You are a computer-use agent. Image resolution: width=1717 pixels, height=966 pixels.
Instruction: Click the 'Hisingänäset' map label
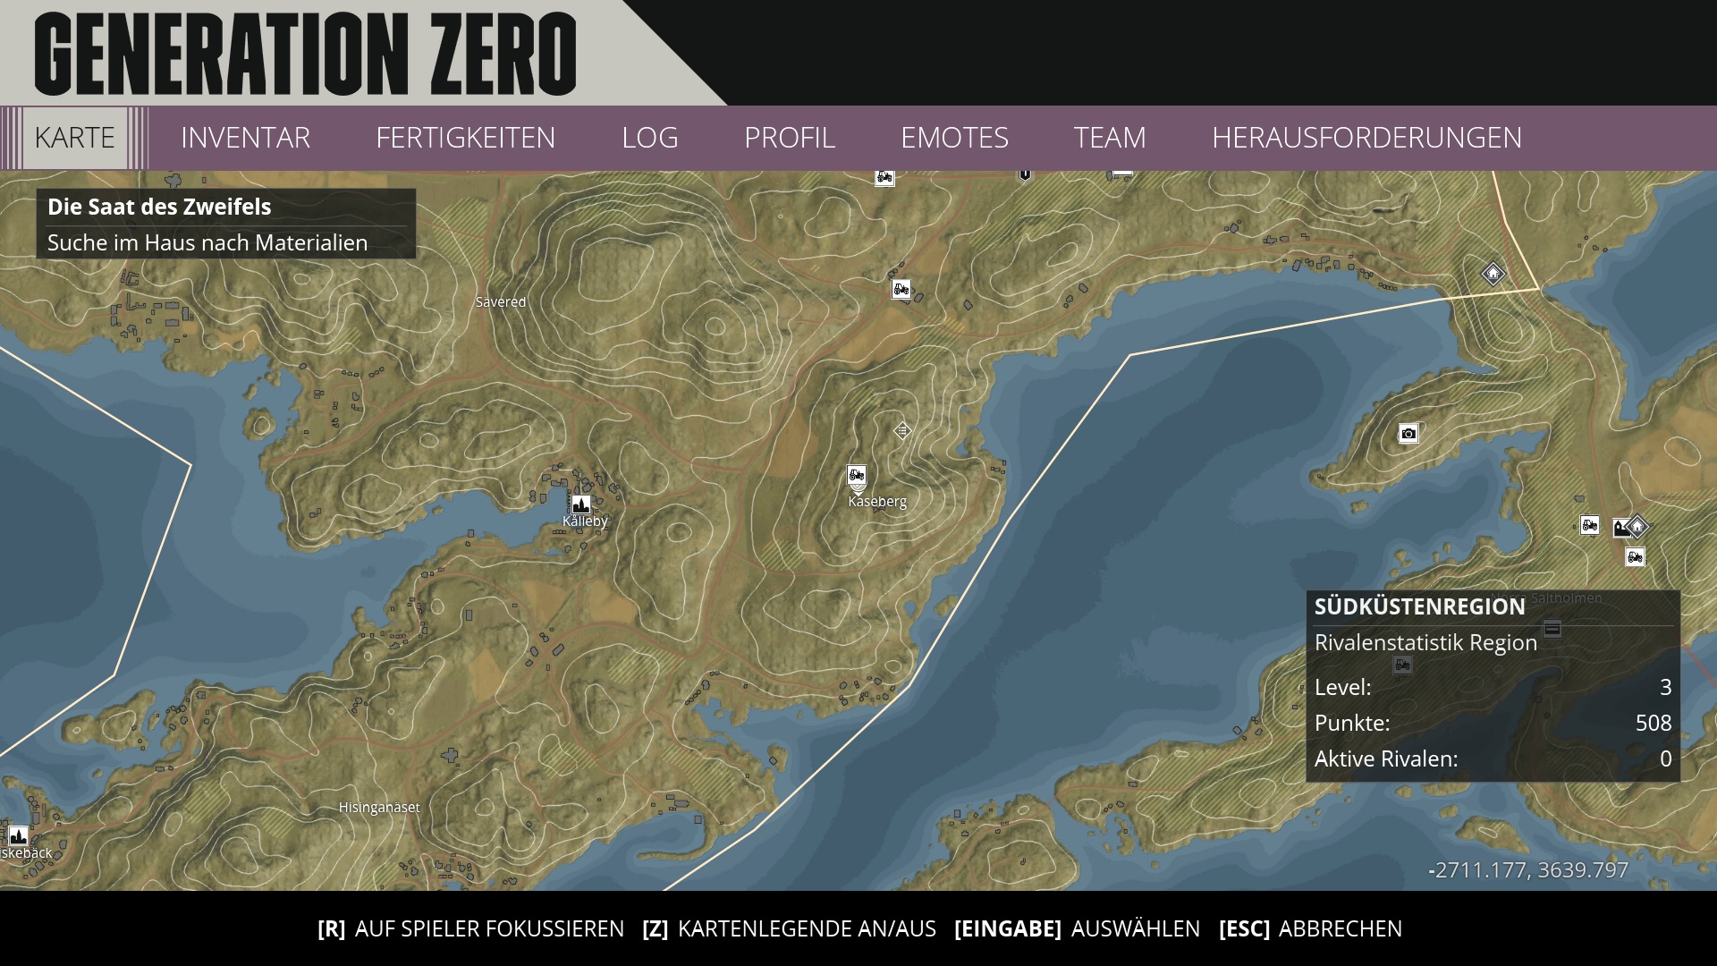[379, 808]
